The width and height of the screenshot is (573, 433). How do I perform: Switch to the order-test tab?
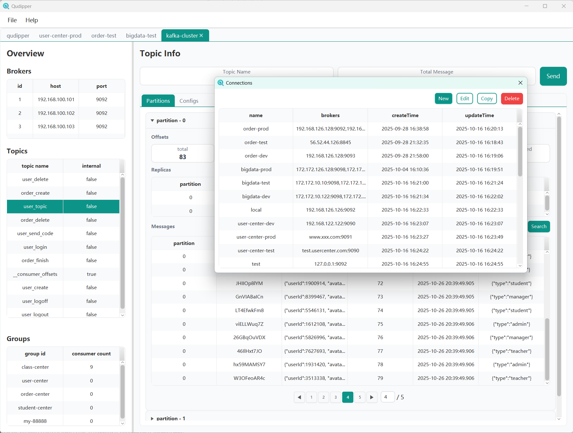[x=104, y=35]
